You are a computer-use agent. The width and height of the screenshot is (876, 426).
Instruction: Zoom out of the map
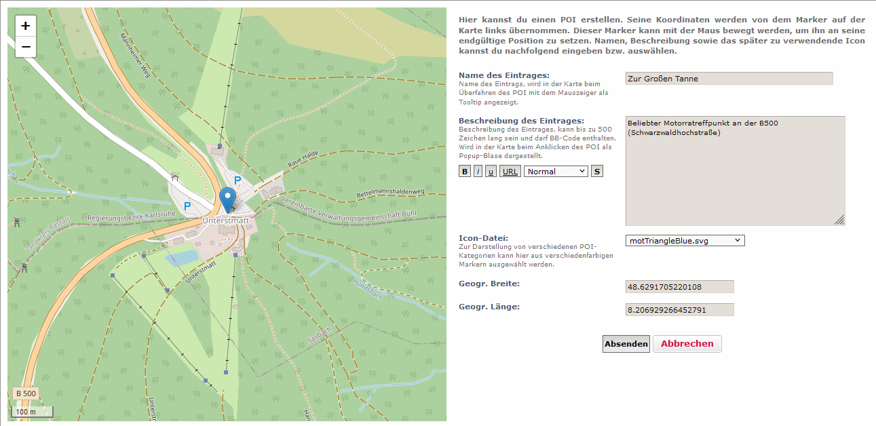[26, 47]
